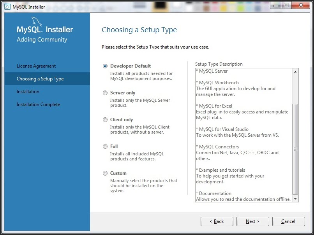Proceed with the Next button
This screenshot has width=314, height=235.
click(x=252, y=221)
